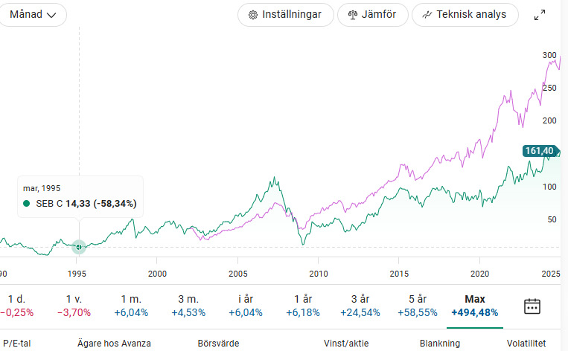Select the Max period tab

(475, 305)
